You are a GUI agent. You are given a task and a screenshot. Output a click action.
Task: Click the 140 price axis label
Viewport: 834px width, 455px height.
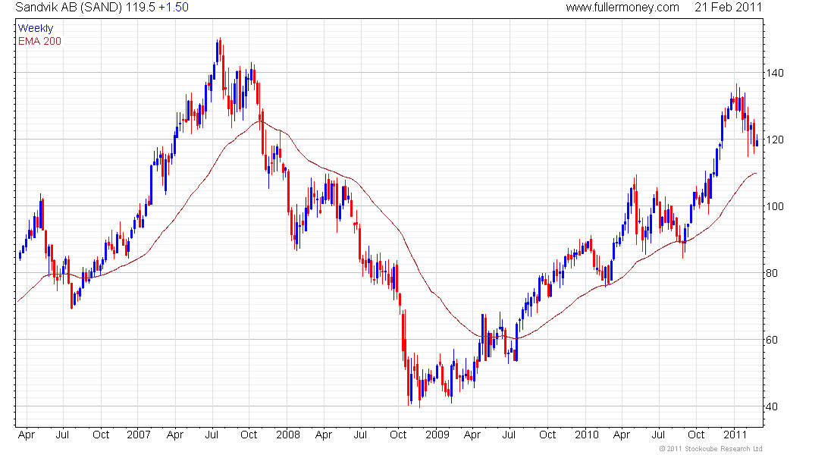coord(774,73)
